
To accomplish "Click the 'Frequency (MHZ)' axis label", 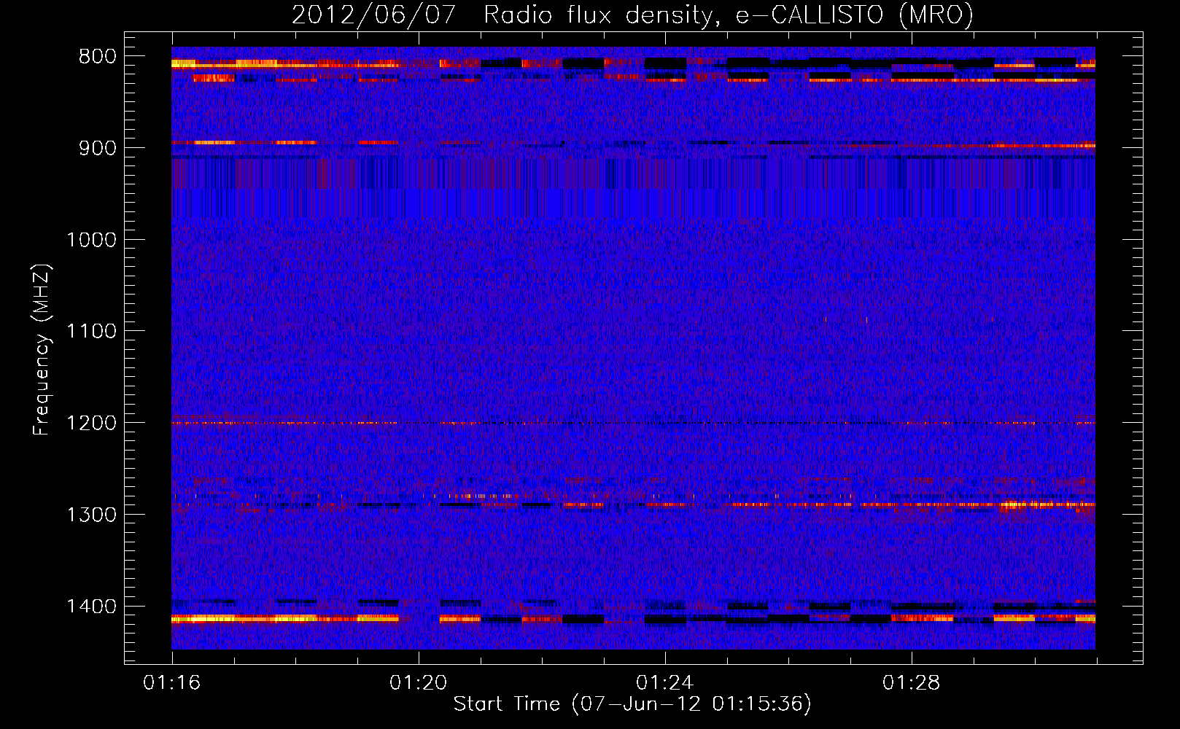I will 42,350.
